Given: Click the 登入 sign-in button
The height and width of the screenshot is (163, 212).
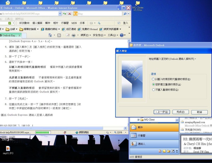Looking at the screenshot, I should pyautogui.click(x=125, y=23).
